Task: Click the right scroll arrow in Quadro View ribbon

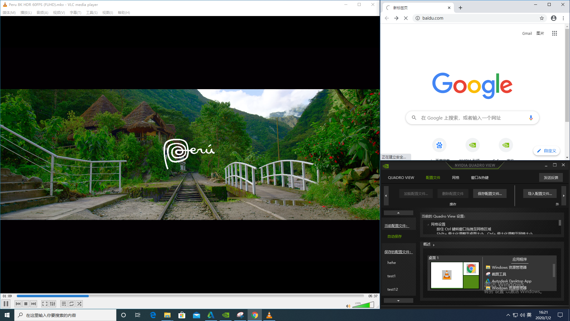Action: pos(563,196)
